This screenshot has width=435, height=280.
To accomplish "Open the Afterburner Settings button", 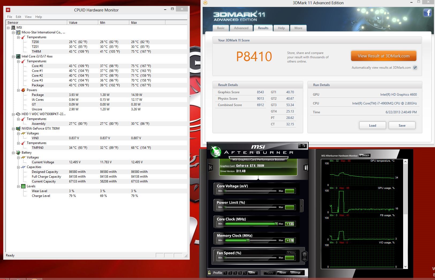I will (x=295, y=273).
